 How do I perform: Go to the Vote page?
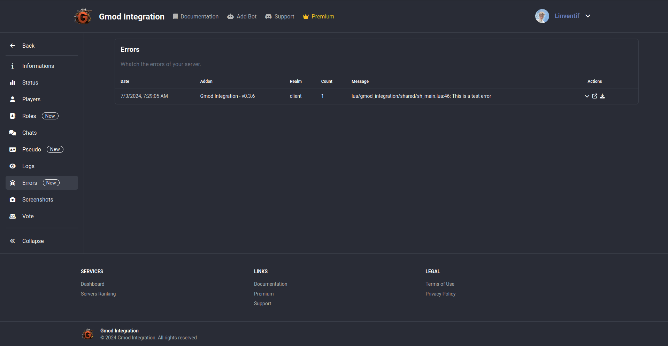28,216
